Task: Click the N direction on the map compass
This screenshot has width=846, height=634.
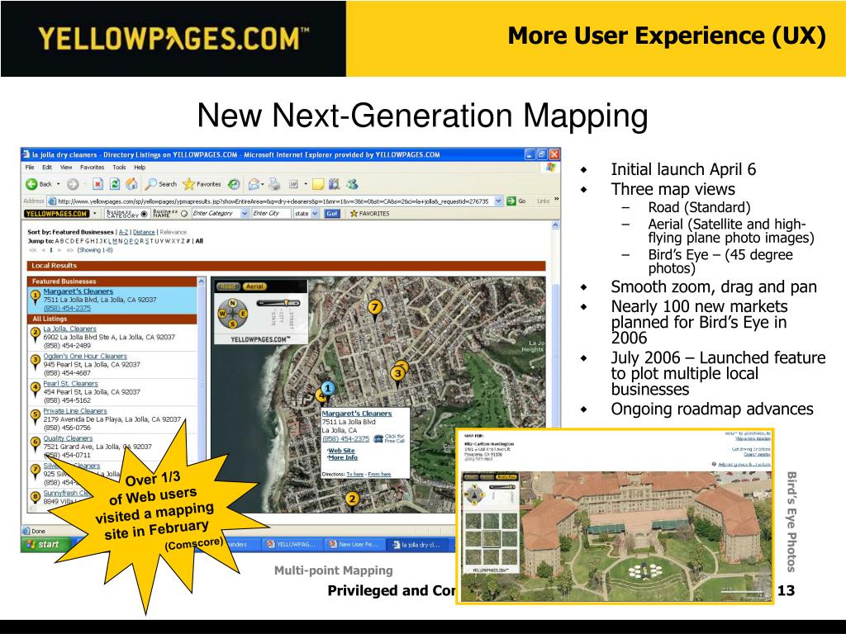Action: coord(232,303)
